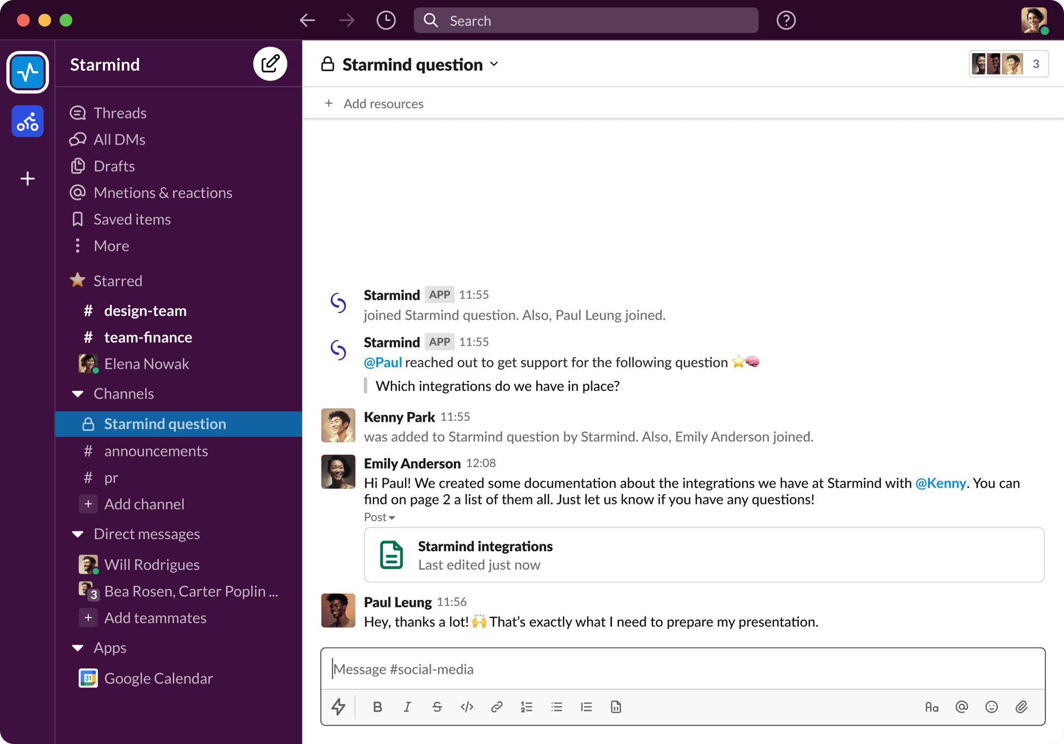Viewport: 1064px width, 744px height.
Task: View channel members avatars count
Action: point(1009,64)
